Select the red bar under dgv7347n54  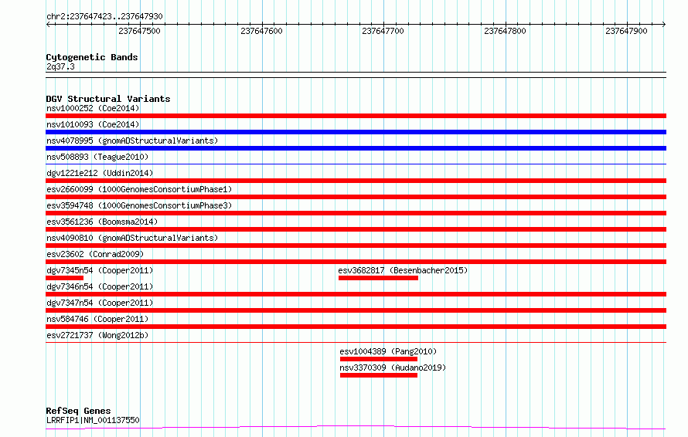[x=356, y=310]
